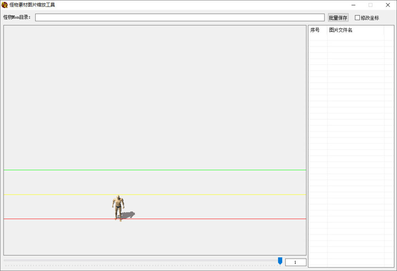Select the monster figure in the preview
This screenshot has width=397, height=271.
118,206
